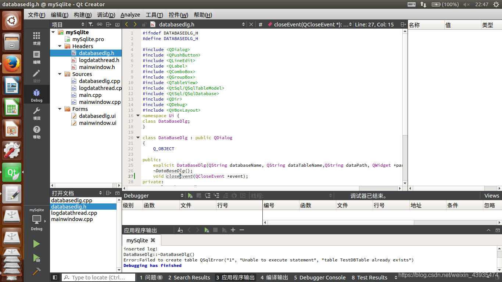Open LibreOffice Calc from dock
Image resolution: width=502 pixels, height=282 pixels.
tap(12, 107)
